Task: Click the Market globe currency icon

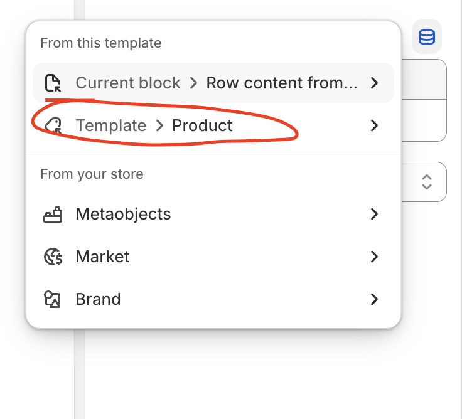Action: (x=53, y=257)
